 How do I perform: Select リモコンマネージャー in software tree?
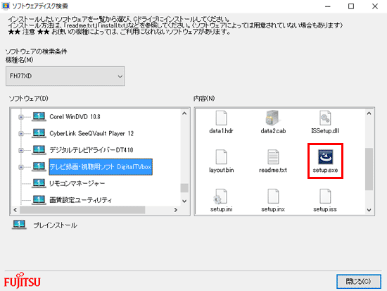77,183
